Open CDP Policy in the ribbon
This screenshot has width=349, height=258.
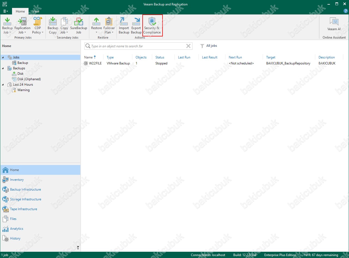38,26
